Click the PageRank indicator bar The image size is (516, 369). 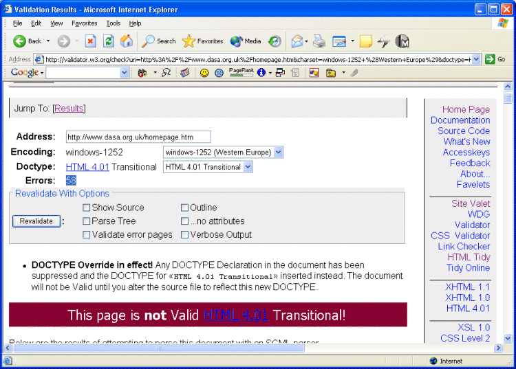[241, 73]
